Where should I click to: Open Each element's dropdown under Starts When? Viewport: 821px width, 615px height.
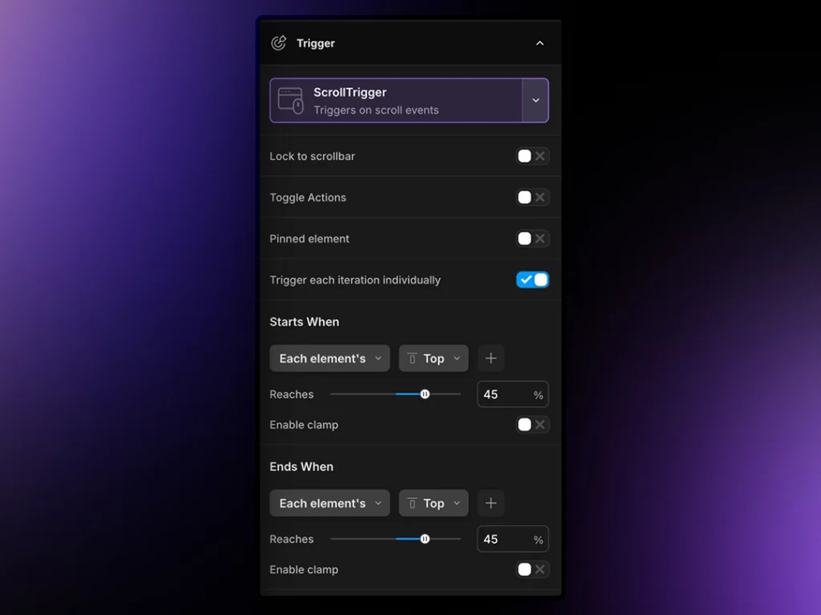coord(330,359)
